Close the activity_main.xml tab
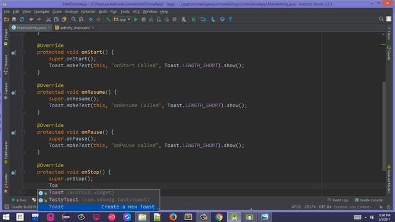The height and width of the screenshot is (222, 395). (93, 27)
